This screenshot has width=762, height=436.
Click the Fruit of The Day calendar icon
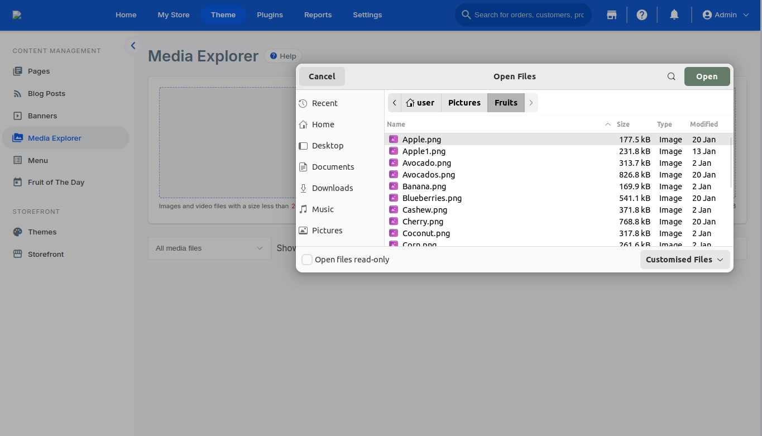click(18, 182)
